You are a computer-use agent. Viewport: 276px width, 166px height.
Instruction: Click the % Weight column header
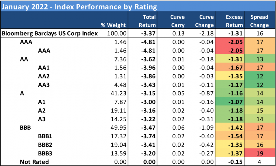click(x=113, y=25)
